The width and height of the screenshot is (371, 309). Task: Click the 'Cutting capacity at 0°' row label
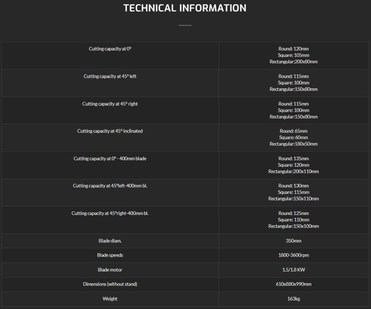(x=110, y=49)
